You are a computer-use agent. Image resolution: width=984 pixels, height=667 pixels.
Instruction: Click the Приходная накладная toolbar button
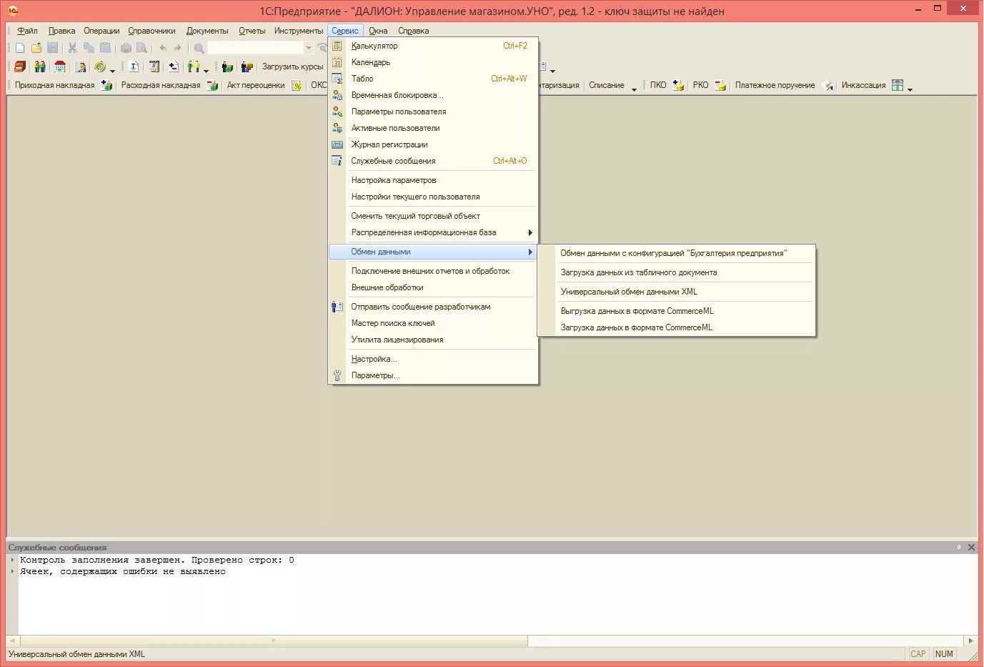(x=54, y=85)
